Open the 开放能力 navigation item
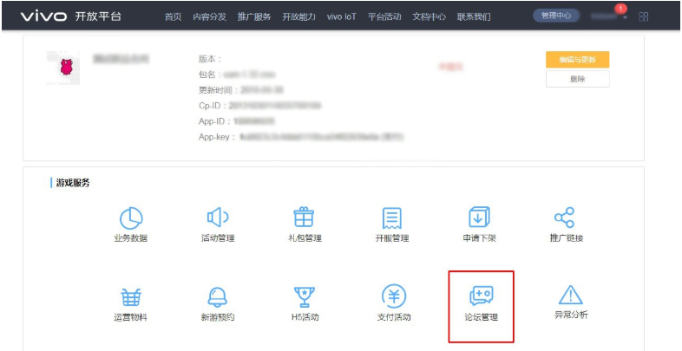Screen dimensions: 682x351 (298, 17)
